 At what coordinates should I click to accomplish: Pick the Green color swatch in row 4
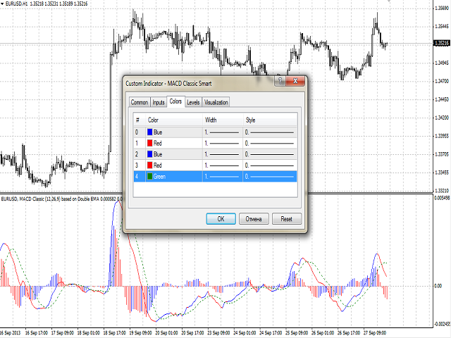(x=150, y=177)
